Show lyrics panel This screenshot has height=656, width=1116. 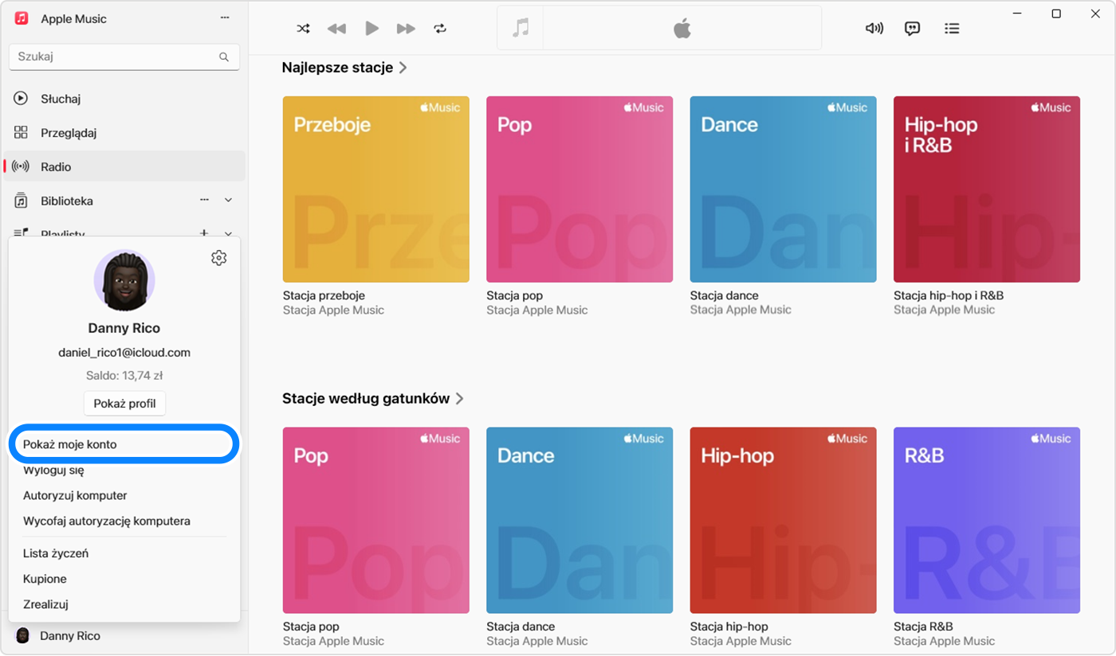(913, 29)
